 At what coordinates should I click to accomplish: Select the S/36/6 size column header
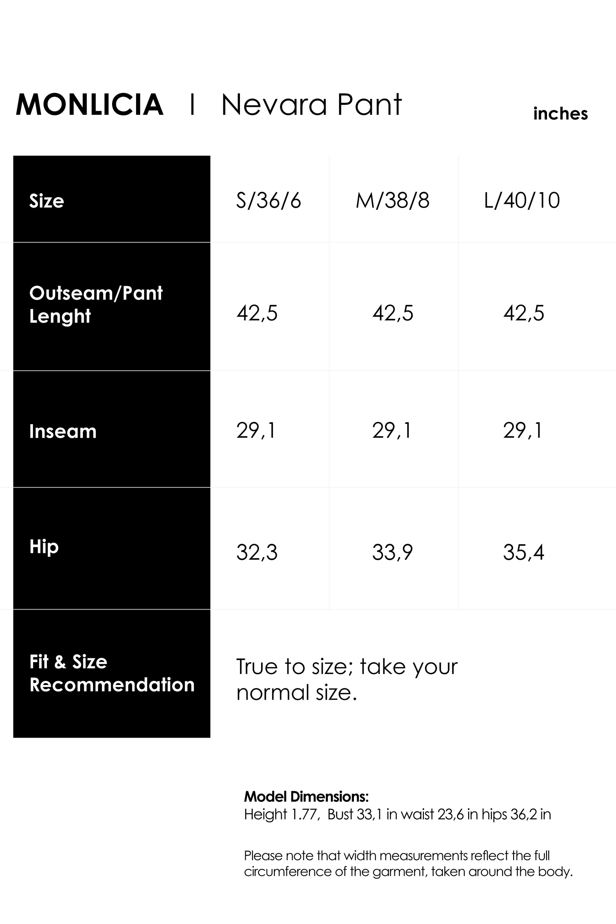[269, 200]
